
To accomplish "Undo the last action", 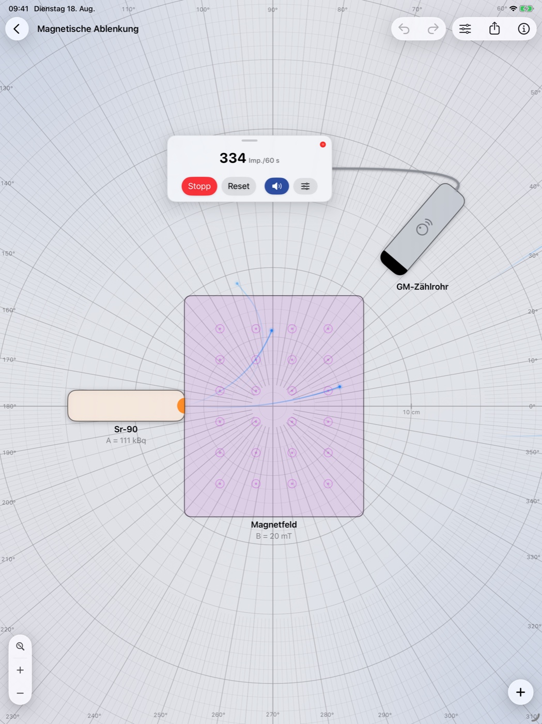I will click(404, 29).
